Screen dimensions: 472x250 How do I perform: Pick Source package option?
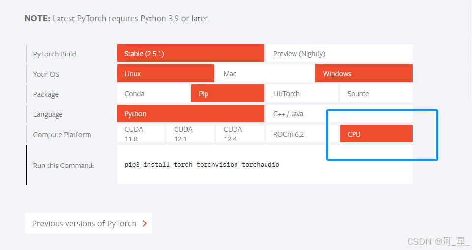pos(376,93)
